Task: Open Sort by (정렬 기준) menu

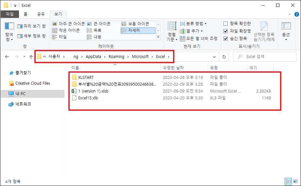Action: [172, 32]
